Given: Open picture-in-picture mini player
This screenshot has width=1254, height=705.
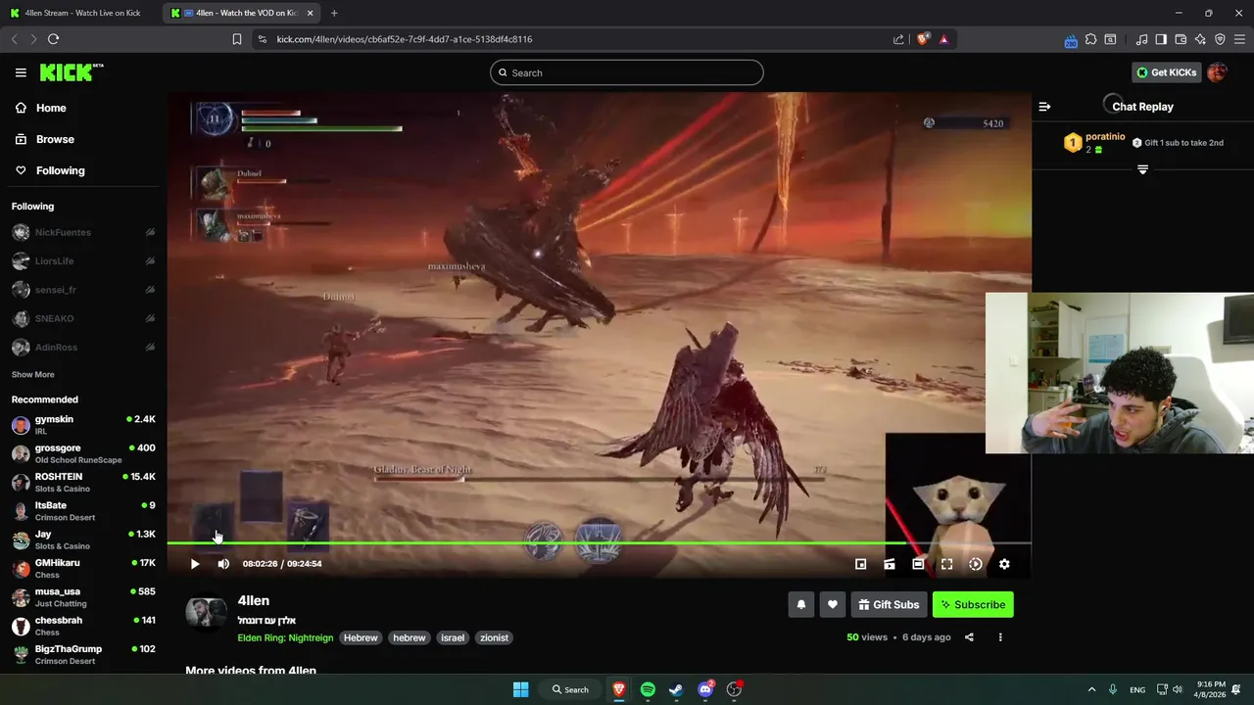Looking at the screenshot, I should pyautogui.click(x=860, y=564).
